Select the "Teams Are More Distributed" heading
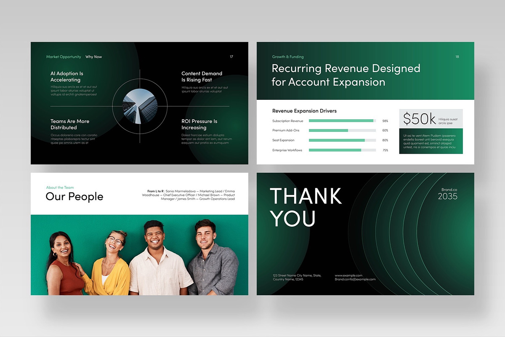The height and width of the screenshot is (337, 505). point(70,124)
